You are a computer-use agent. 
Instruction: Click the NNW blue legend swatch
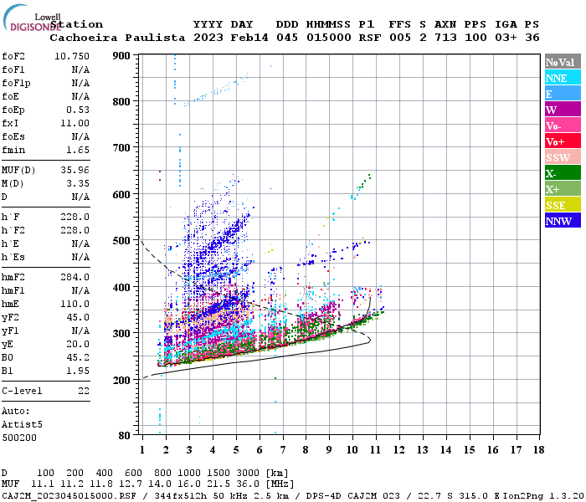pos(563,220)
